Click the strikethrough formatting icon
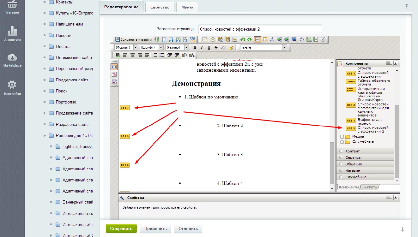 click(x=216, y=48)
